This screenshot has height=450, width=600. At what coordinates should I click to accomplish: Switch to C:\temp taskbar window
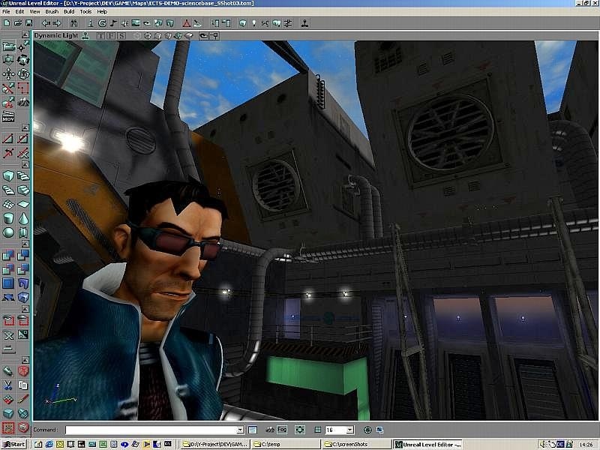pyautogui.click(x=286, y=444)
